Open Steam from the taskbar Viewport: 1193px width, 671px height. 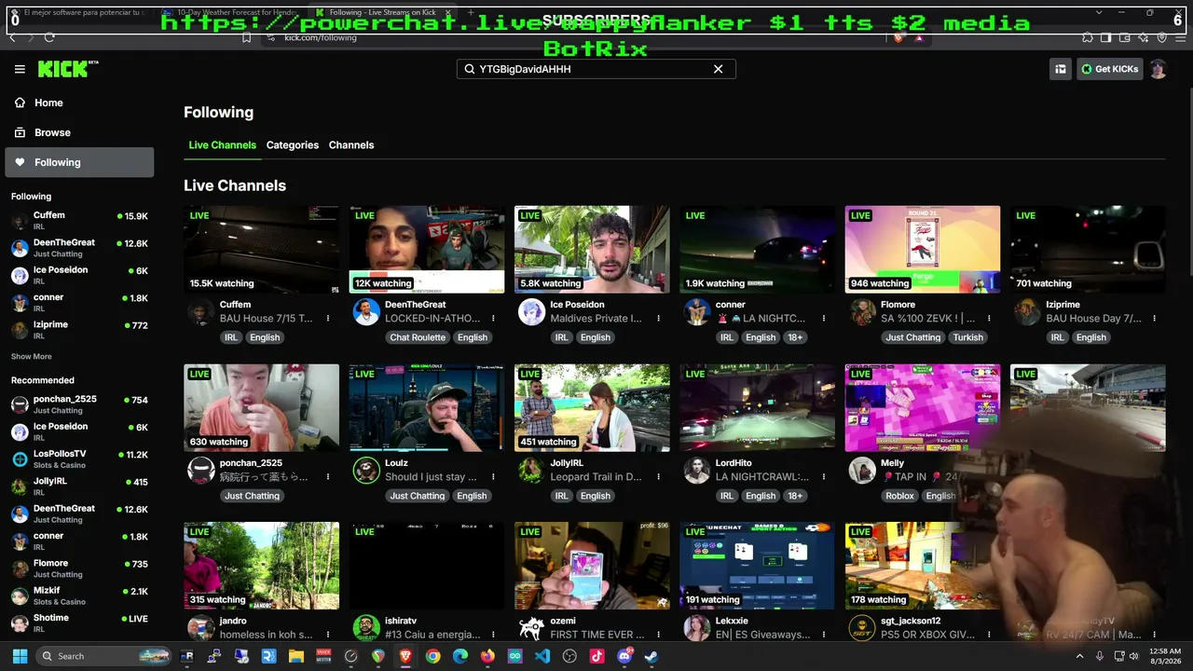click(x=651, y=656)
